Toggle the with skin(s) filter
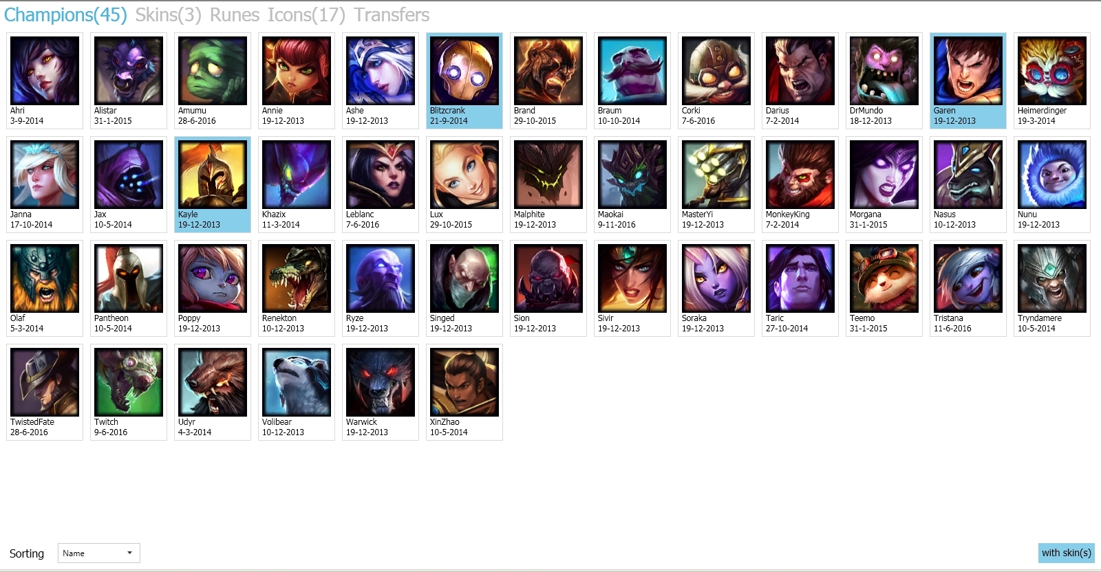1101x572 pixels. point(1066,553)
